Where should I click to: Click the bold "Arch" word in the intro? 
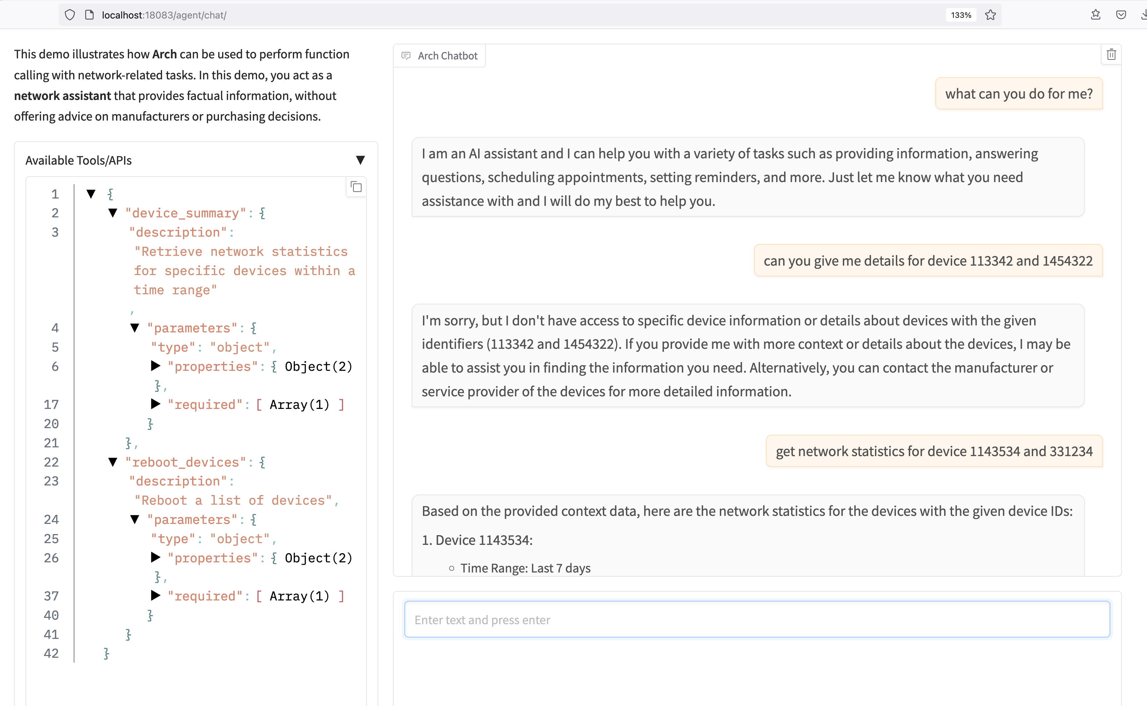(164, 54)
